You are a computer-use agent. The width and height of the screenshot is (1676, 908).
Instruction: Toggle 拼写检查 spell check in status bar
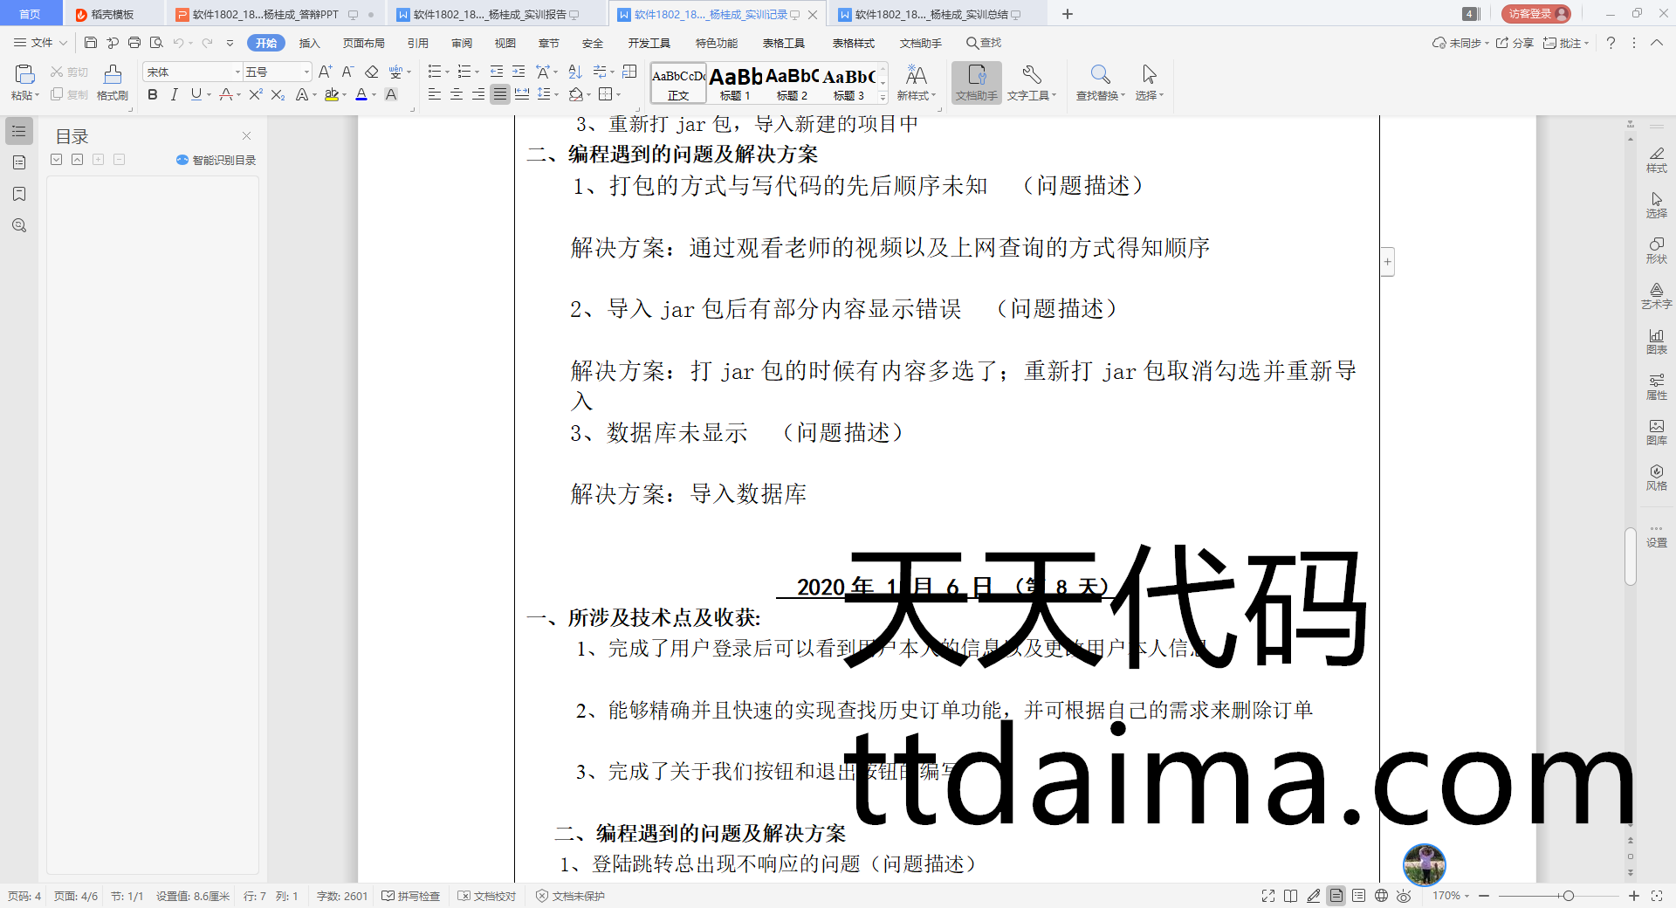tap(411, 896)
